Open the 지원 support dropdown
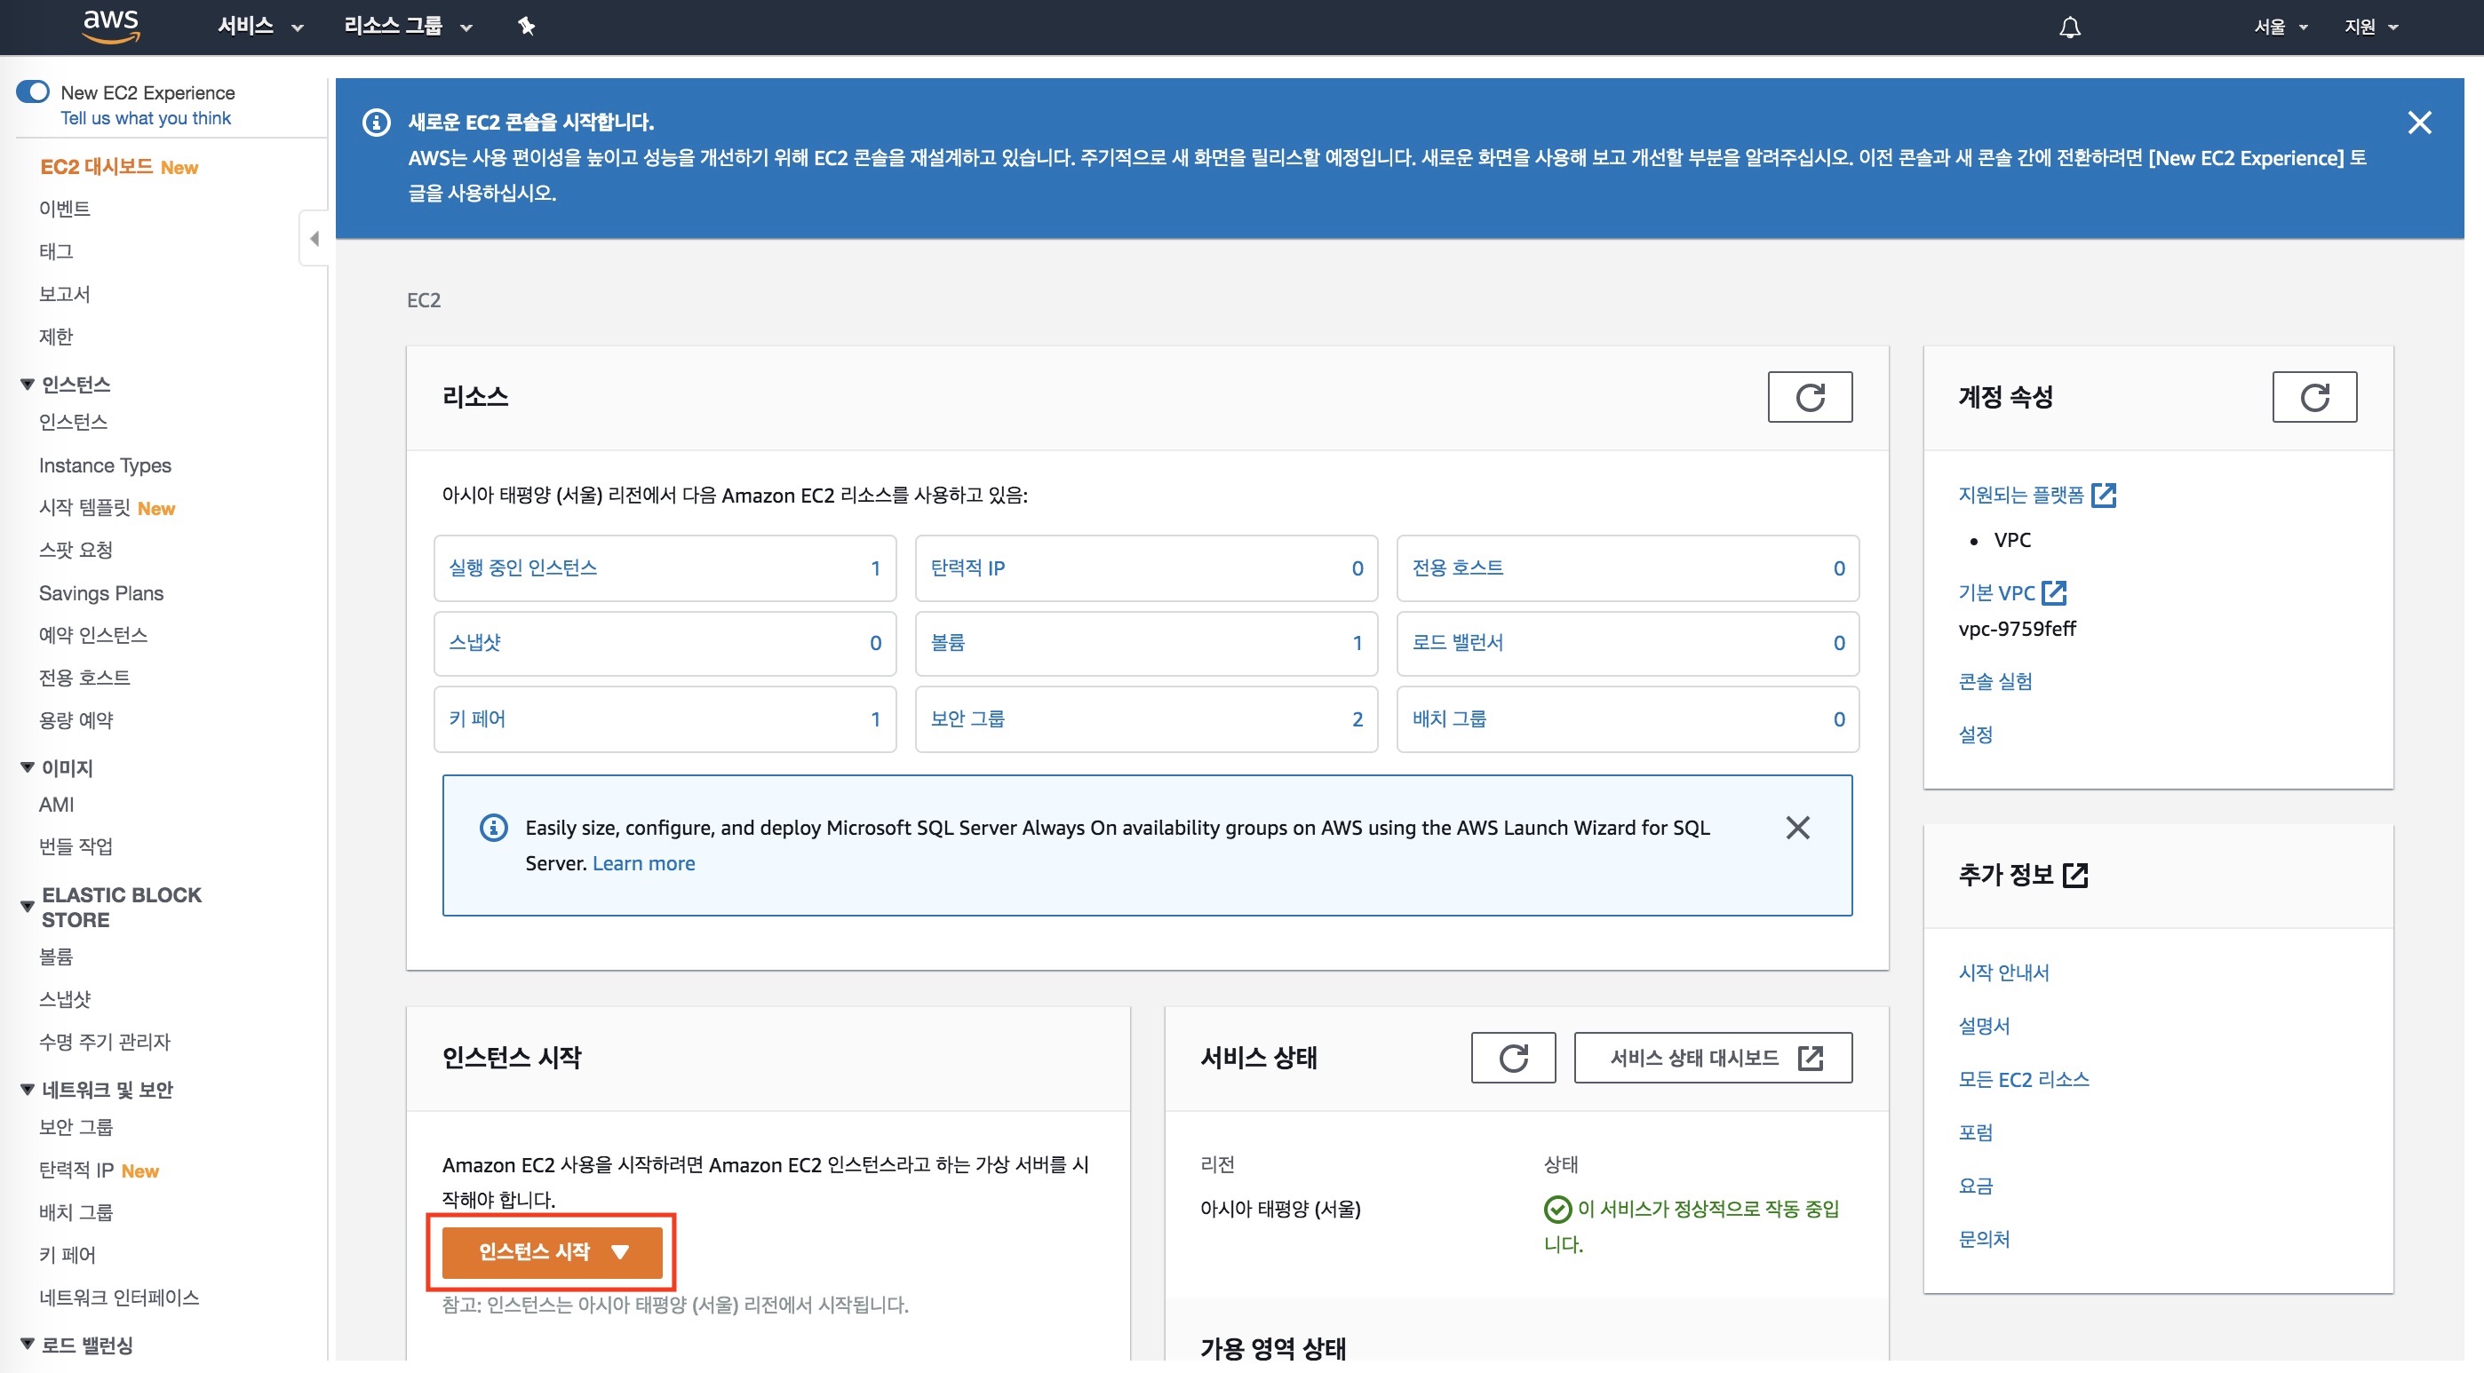 2371,27
